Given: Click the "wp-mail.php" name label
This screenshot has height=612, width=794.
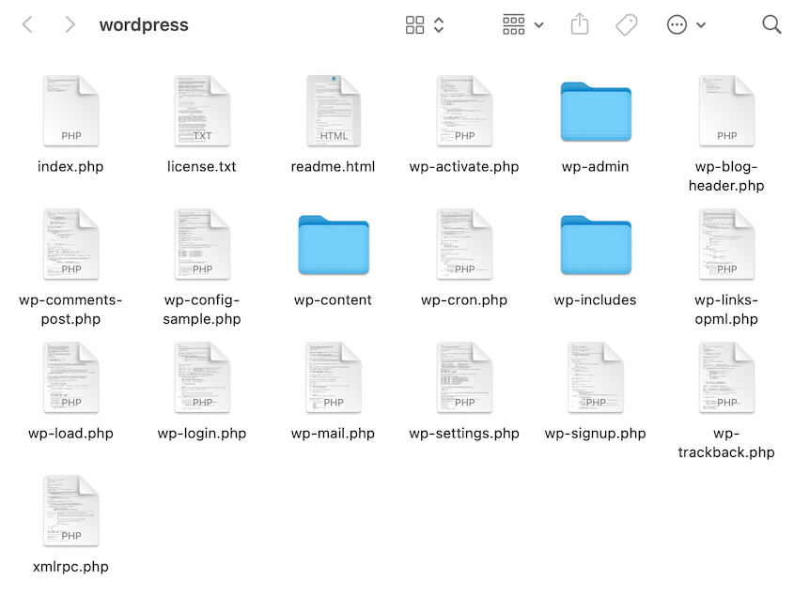Looking at the screenshot, I should pyautogui.click(x=333, y=434).
